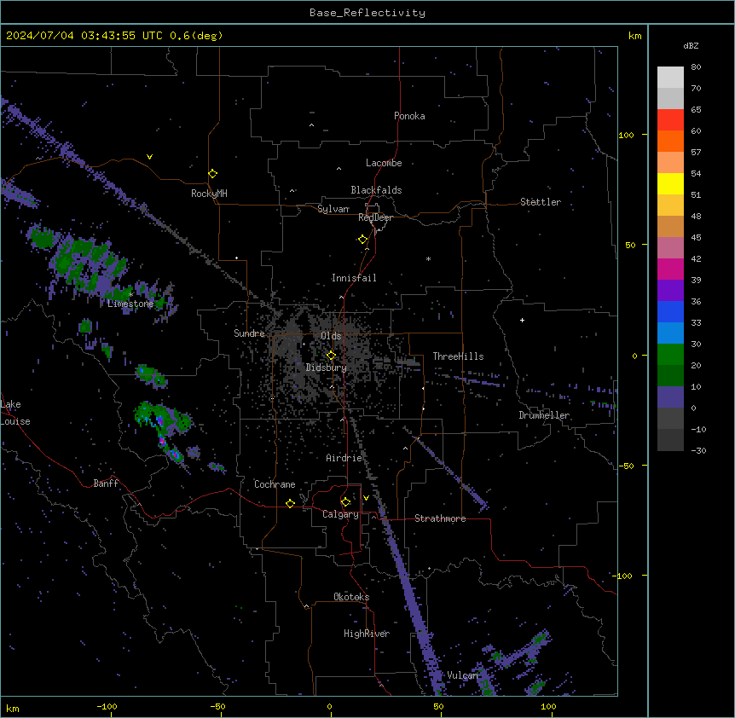Screen dimensions: 735x718
Task: Click the Strathmore label
Action: click(x=440, y=518)
